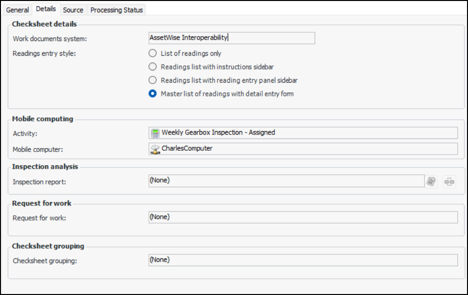Switch to the General tab
This screenshot has width=468, height=295.
pyautogui.click(x=17, y=10)
